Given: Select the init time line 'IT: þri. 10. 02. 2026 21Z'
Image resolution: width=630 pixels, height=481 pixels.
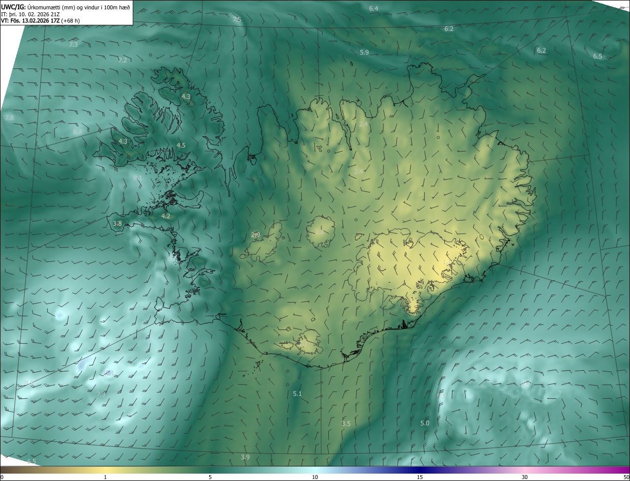Looking at the screenshot, I should point(31,14).
